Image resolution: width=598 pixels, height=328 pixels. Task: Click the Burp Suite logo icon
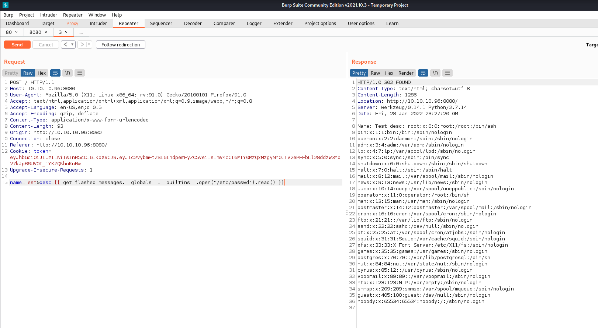[x=6, y=5]
